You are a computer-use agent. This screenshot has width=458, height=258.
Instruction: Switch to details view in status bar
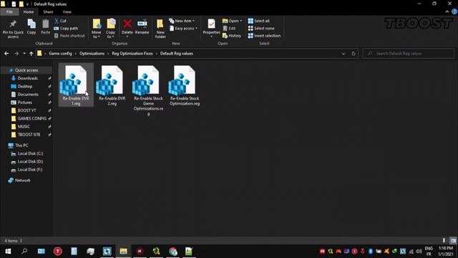(x=444, y=241)
